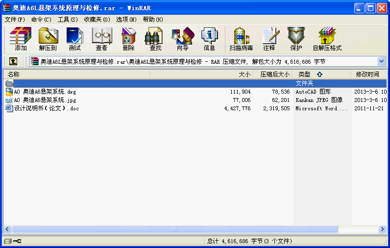Open the 选项(N) menu
The height and width of the screenshot is (248, 390).
[x=126, y=20]
